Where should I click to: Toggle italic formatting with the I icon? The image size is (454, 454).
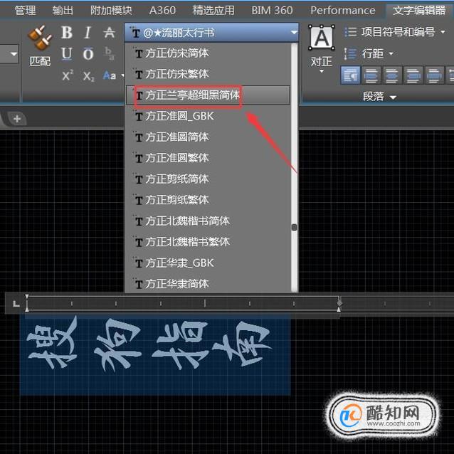88,33
